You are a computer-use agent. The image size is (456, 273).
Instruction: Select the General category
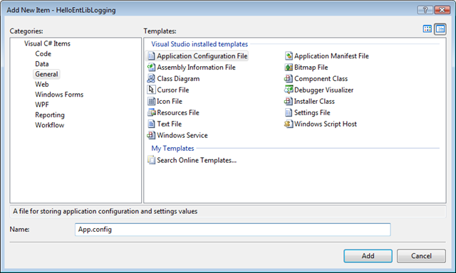(x=46, y=74)
